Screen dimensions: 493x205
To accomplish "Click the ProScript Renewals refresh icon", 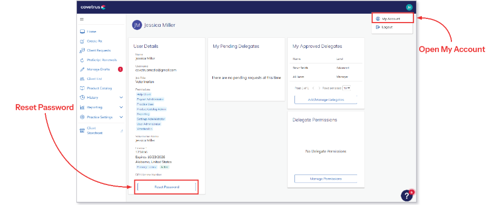I will pyautogui.click(x=82, y=60).
